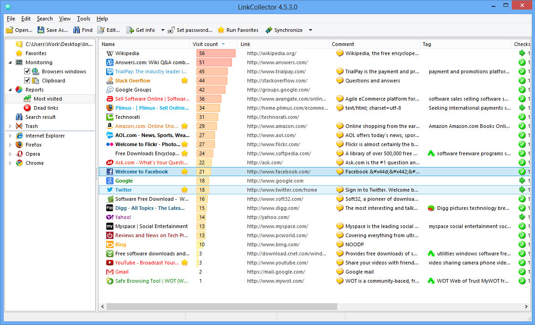Screen dimensions: 535x325
Task: Open the Synchronize dropdown arrow
Action: click(x=310, y=30)
